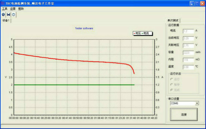206x129 pixels.
Task: Click the 01:48:20 time axis label
Action: tap(152, 118)
